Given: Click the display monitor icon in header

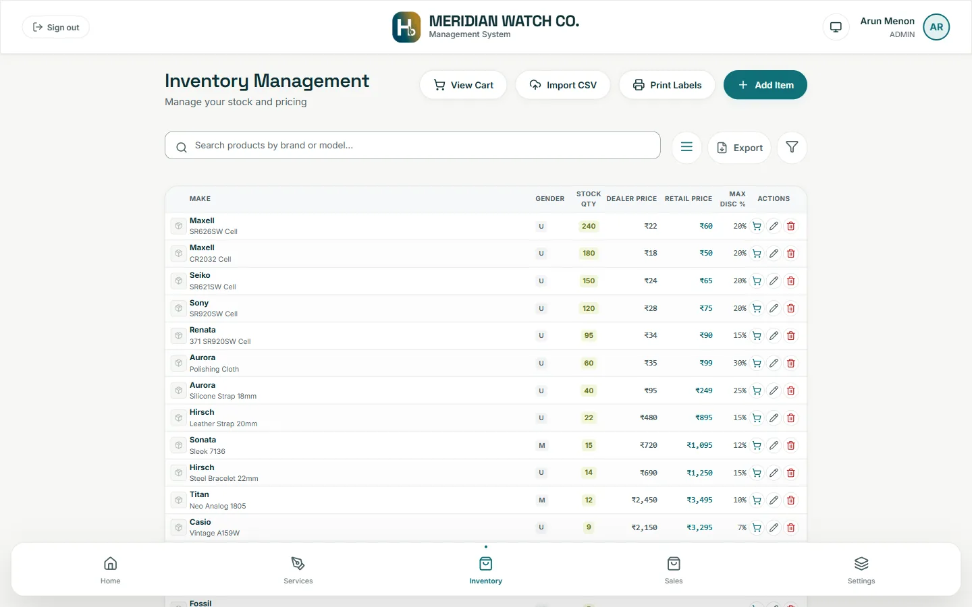Looking at the screenshot, I should [x=836, y=27].
